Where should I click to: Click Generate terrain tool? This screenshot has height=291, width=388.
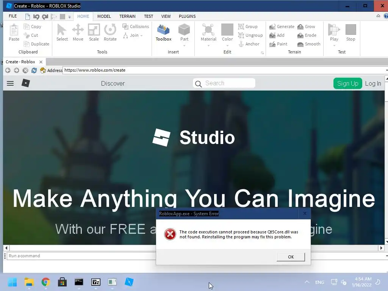click(282, 27)
